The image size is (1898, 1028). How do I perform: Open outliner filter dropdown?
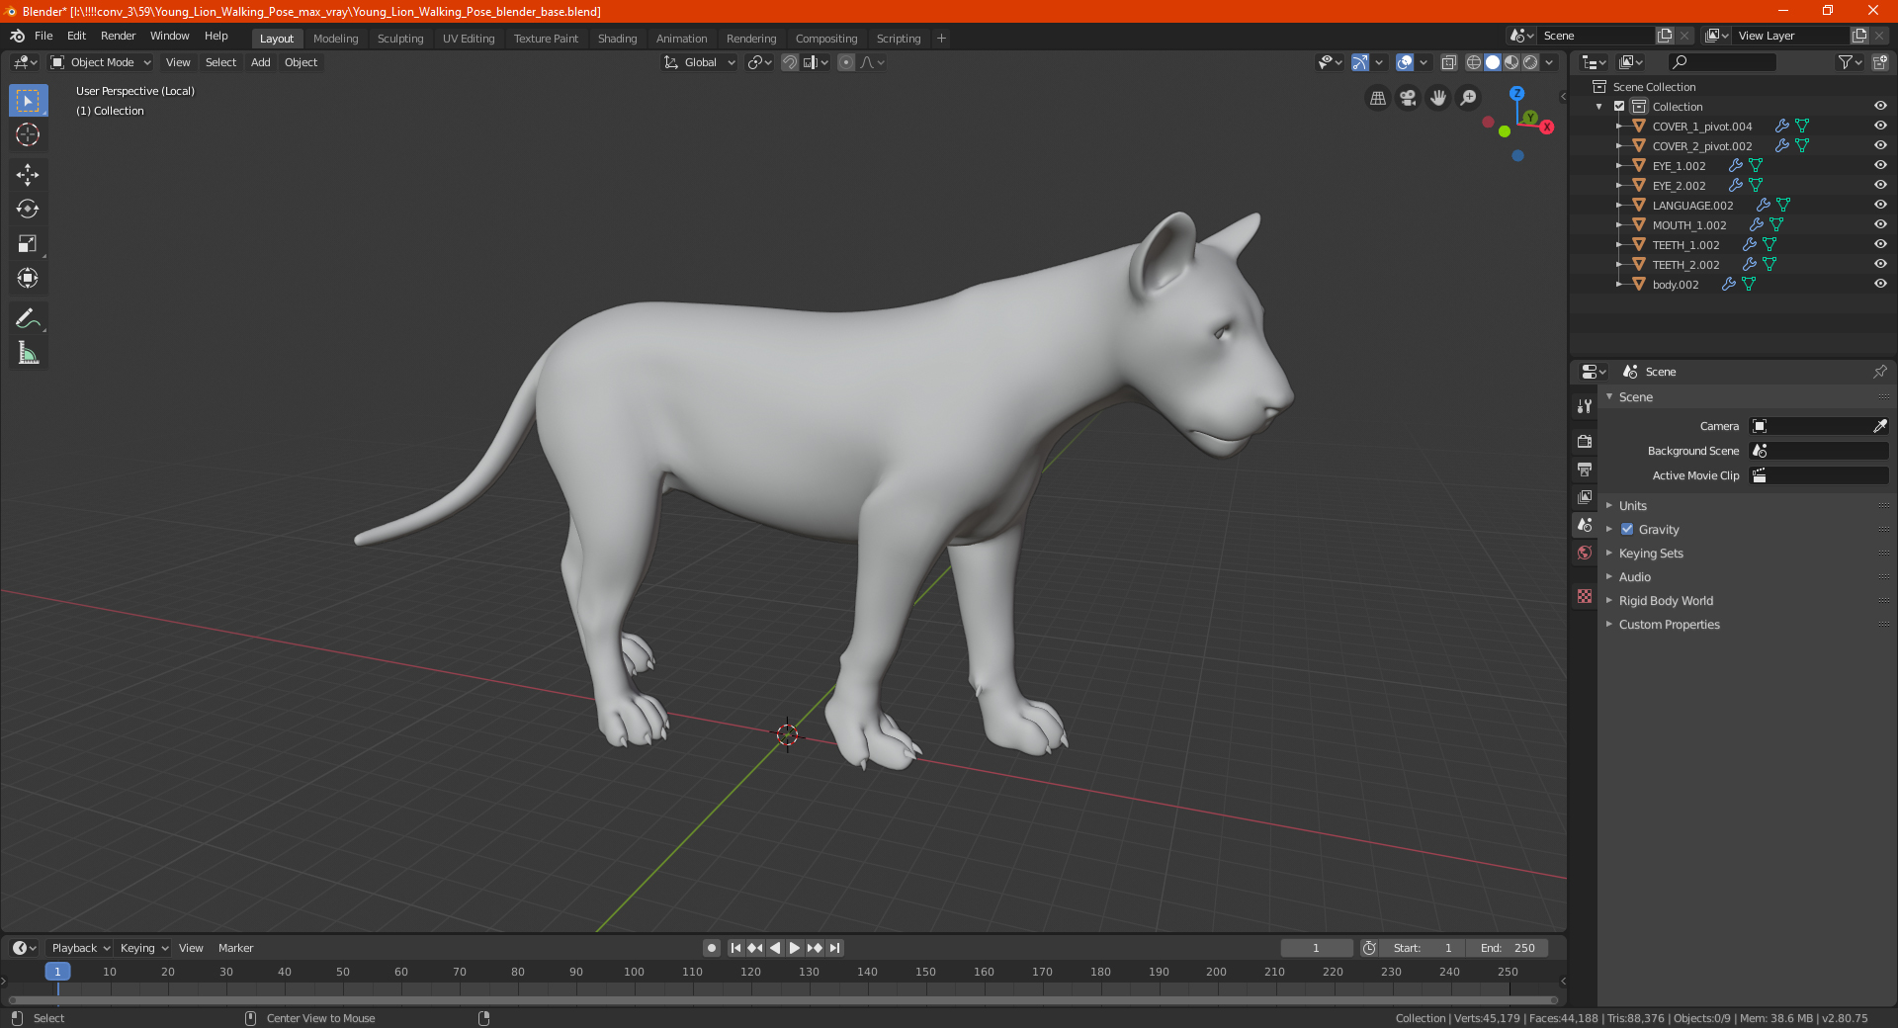1850,62
